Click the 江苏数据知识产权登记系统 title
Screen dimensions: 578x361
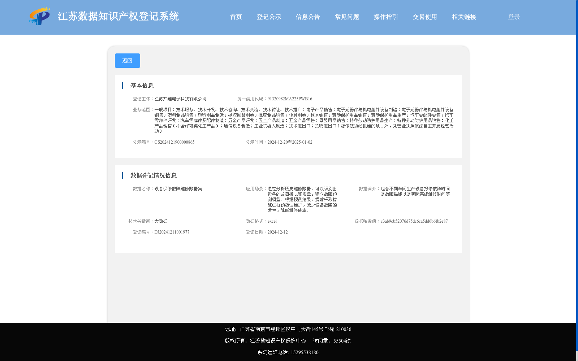tap(118, 17)
